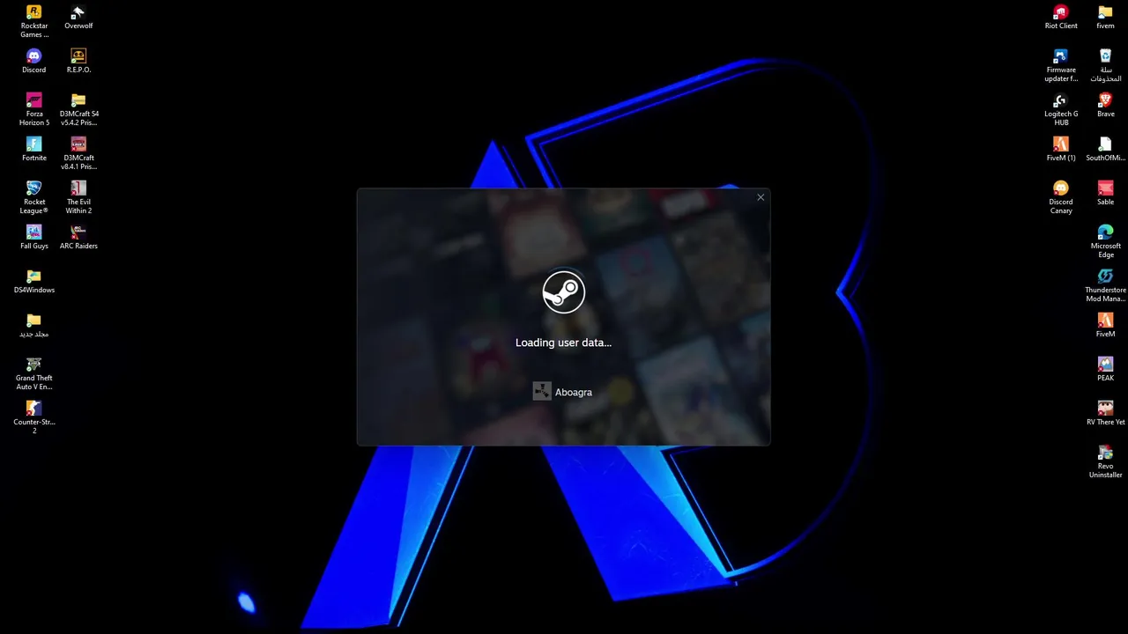This screenshot has height=634, width=1128.
Task: Select the Rocket League shortcut
Action: click(x=33, y=188)
